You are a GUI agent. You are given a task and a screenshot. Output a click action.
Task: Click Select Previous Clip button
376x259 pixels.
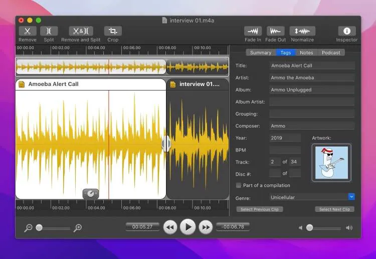point(260,209)
